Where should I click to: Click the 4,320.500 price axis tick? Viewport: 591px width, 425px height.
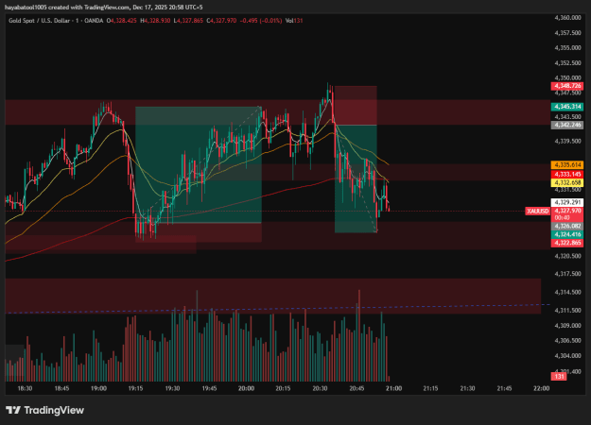click(x=567, y=256)
